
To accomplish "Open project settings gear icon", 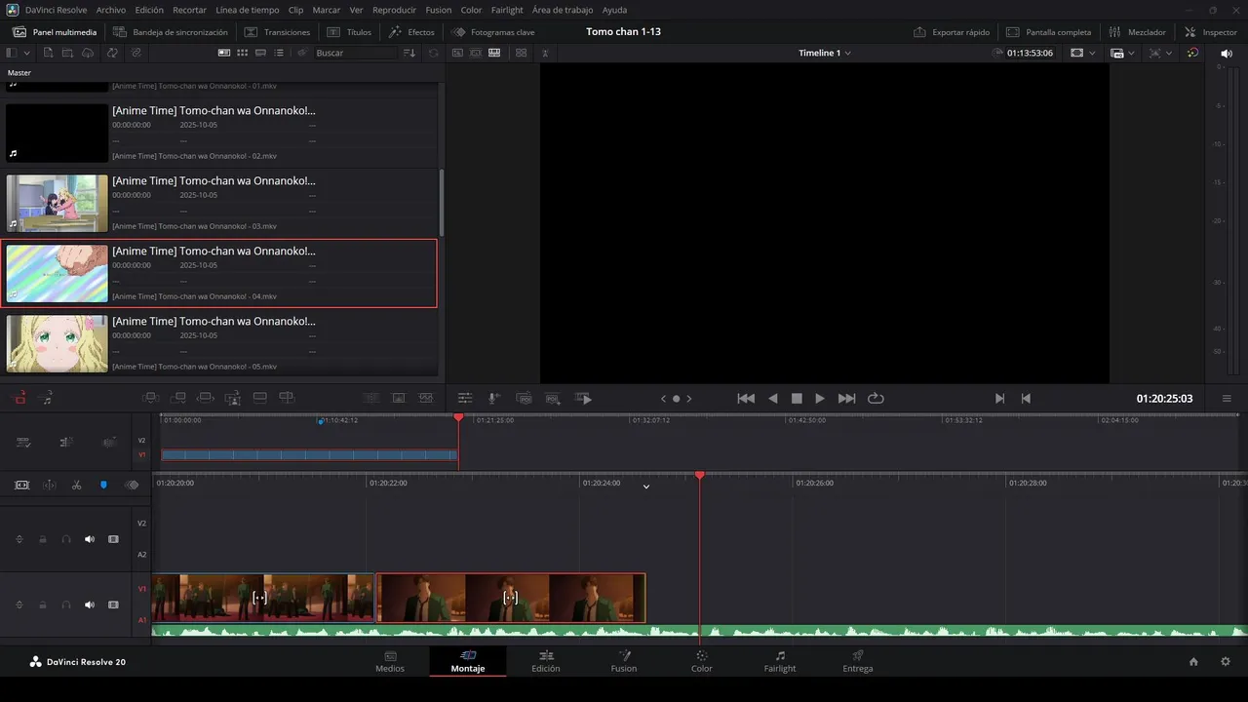I will (x=1226, y=662).
